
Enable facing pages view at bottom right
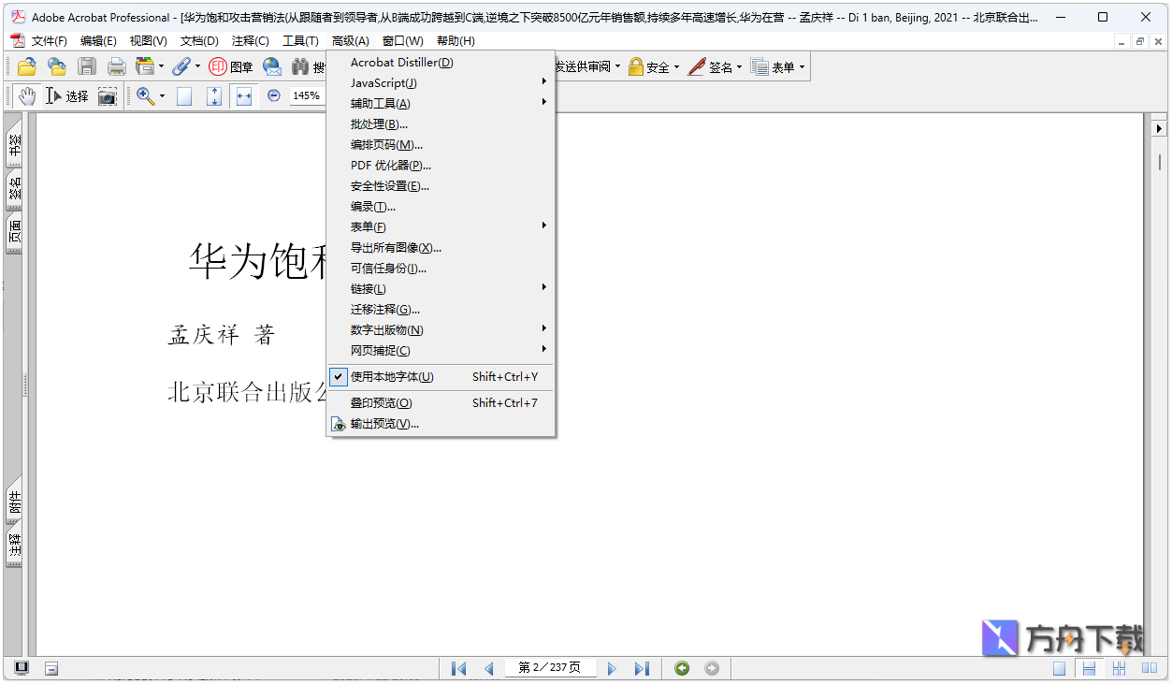(x=1148, y=668)
